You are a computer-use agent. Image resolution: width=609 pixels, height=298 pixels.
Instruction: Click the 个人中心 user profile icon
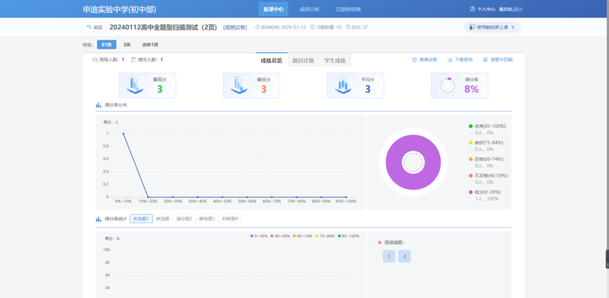[472, 9]
